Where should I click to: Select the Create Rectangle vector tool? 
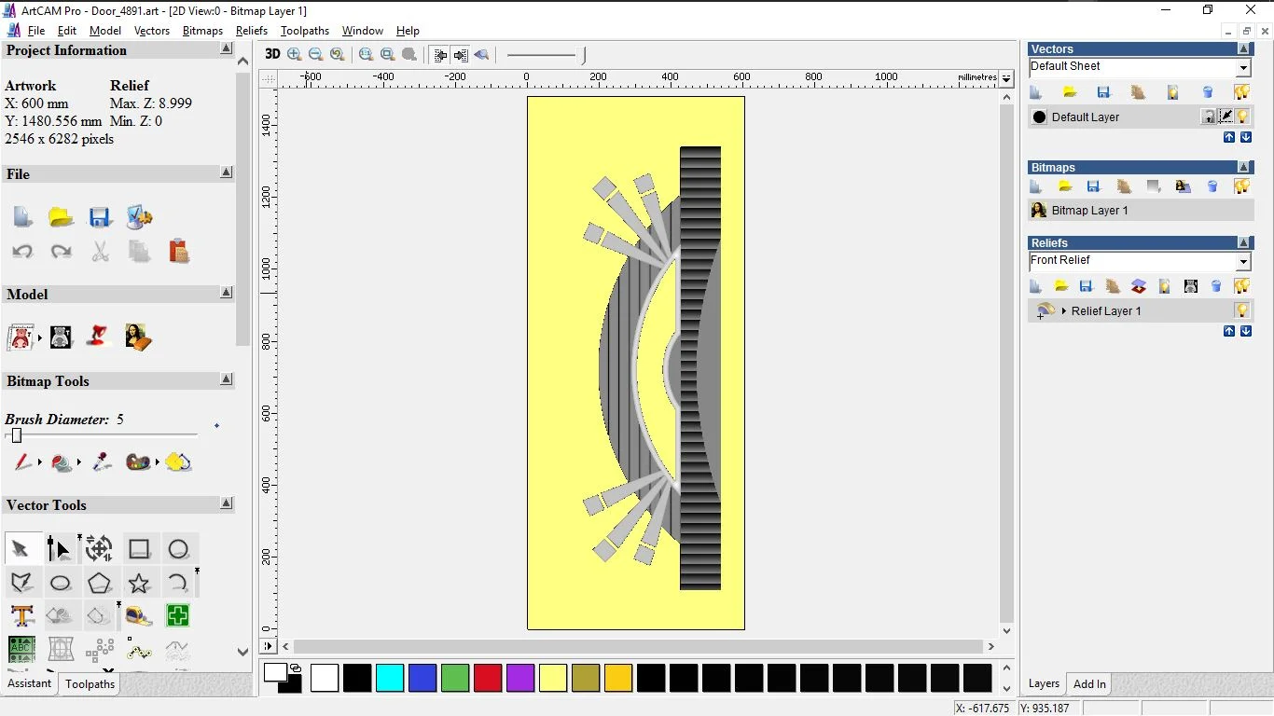(139, 549)
